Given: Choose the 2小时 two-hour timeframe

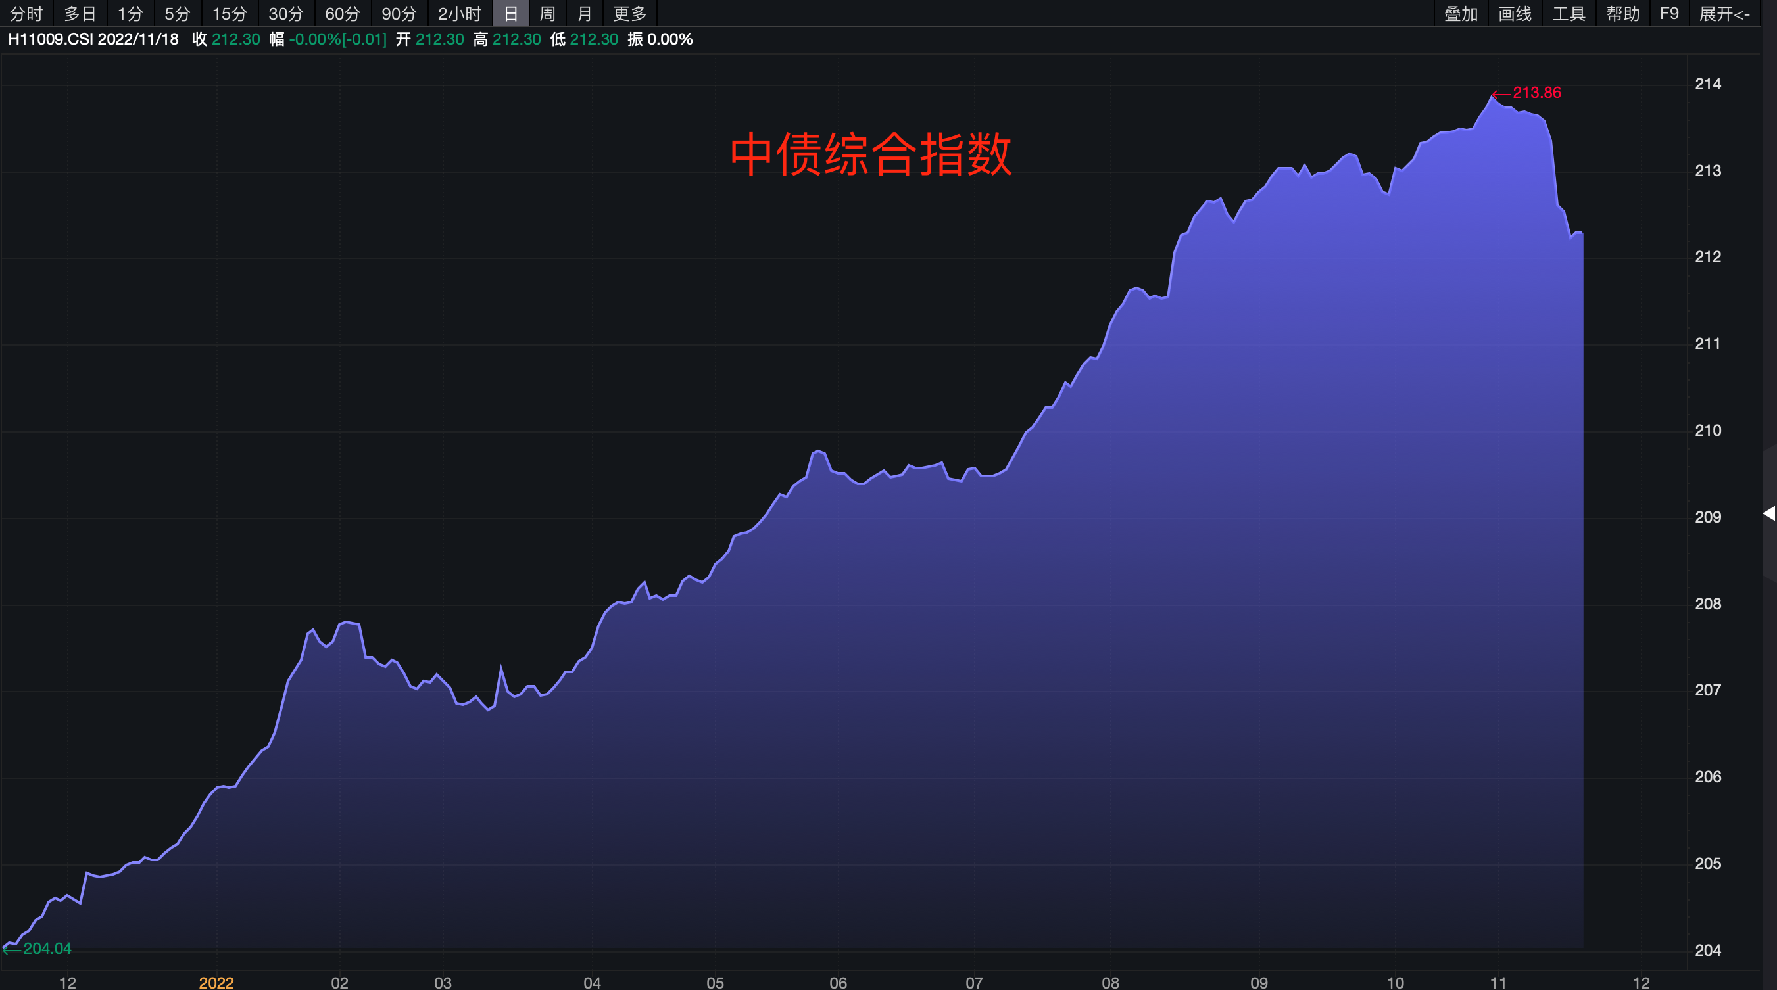Looking at the screenshot, I should coord(459,13).
